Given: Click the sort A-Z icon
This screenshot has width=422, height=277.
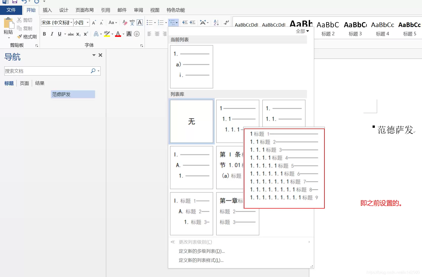Looking at the screenshot, I should click(x=216, y=22).
